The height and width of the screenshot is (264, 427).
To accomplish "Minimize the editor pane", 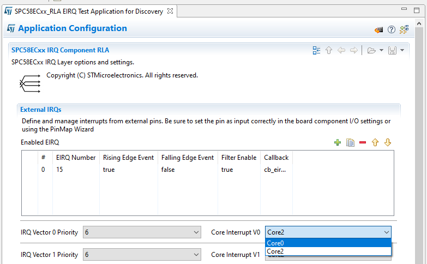I will click(x=404, y=9).
